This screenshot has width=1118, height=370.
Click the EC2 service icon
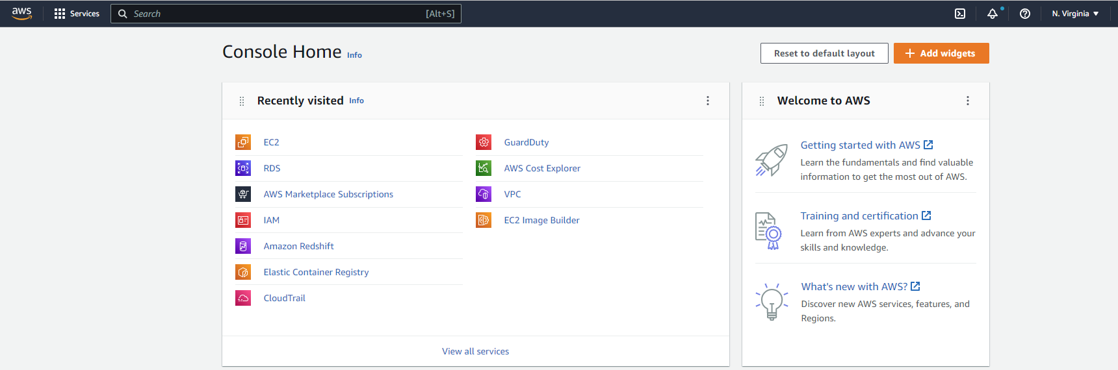click(x=243, y=142)
